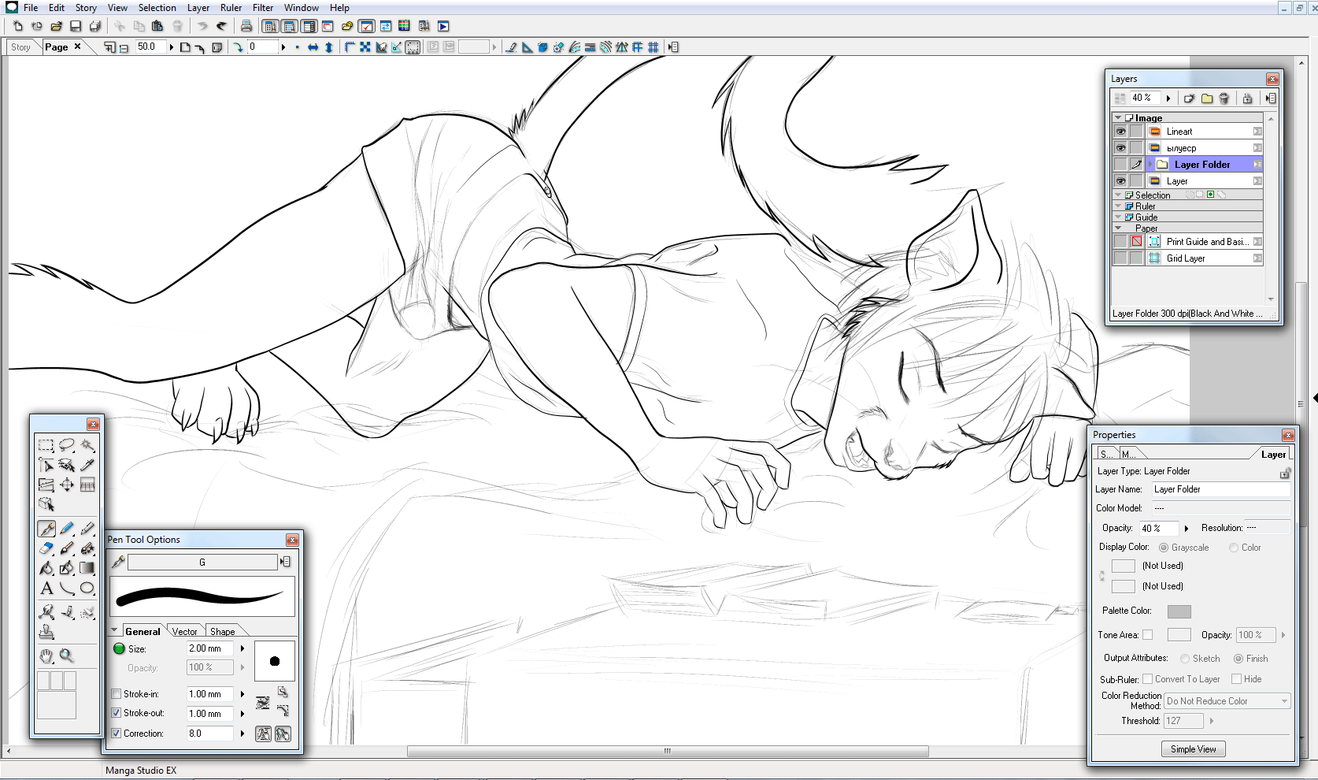This screenshot has width=1318, height=780.
Task: Select the eraser tool
Action: pos(46,548)
